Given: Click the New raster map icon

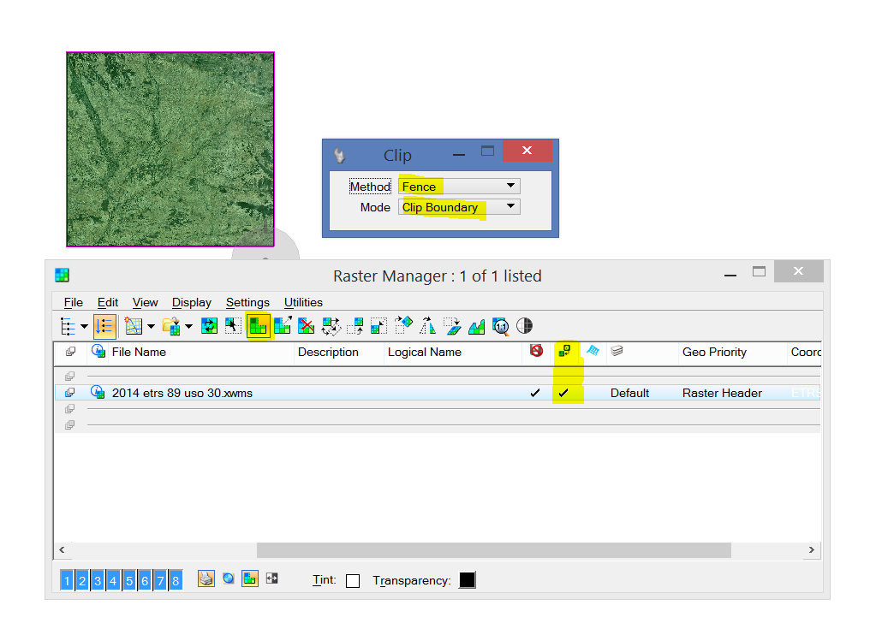Looking at the screenshot, I should point(133,326).
